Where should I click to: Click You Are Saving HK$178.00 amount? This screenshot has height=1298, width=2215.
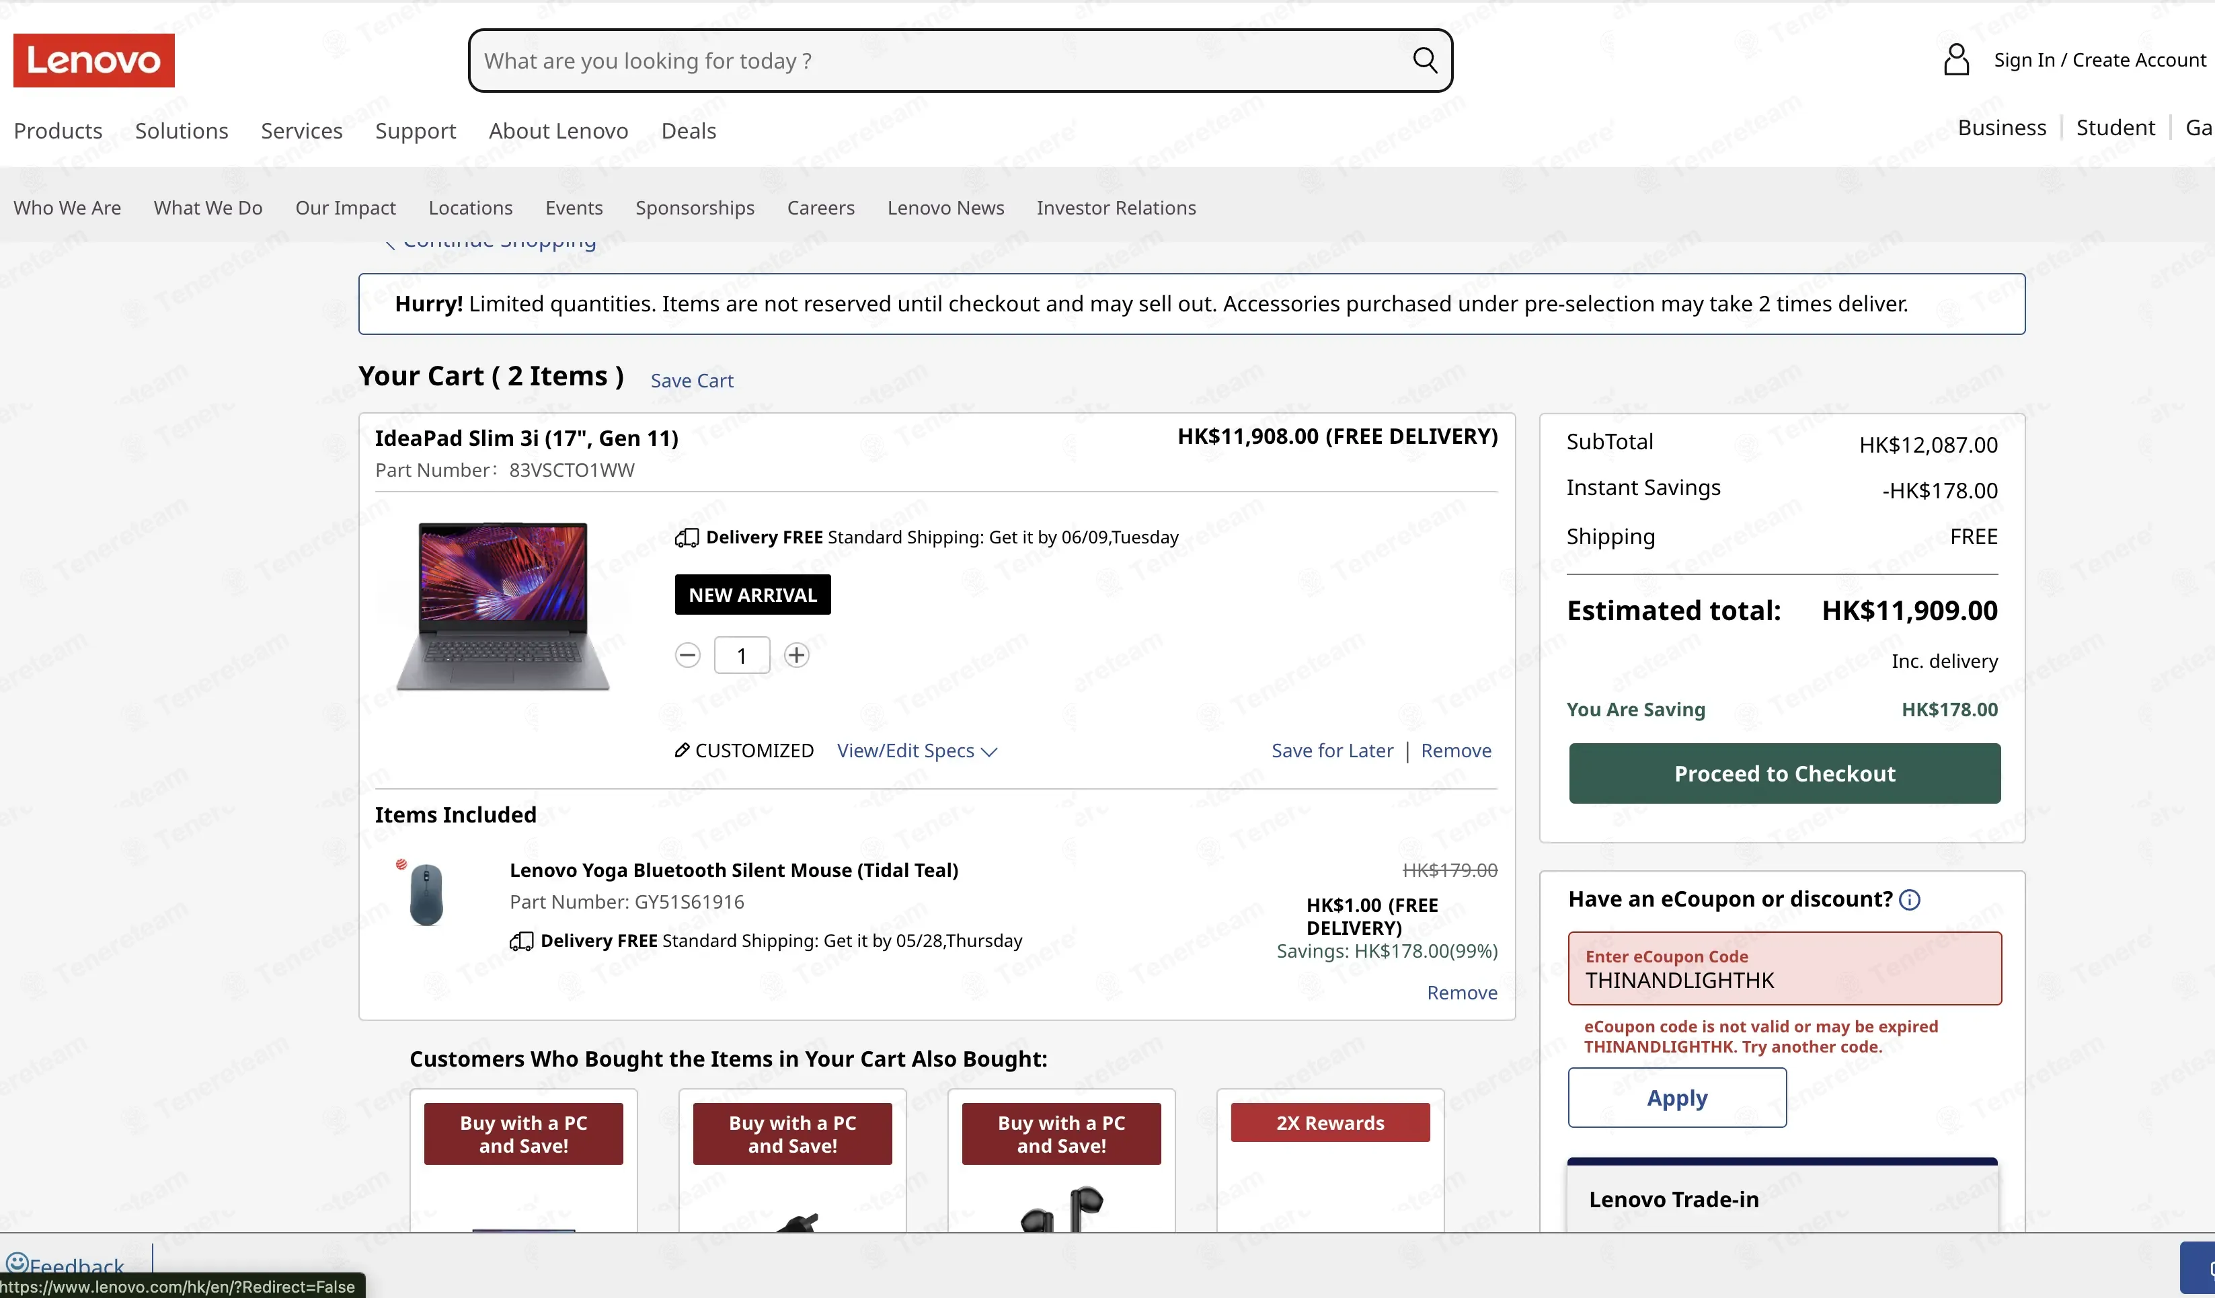point(1949,710)
